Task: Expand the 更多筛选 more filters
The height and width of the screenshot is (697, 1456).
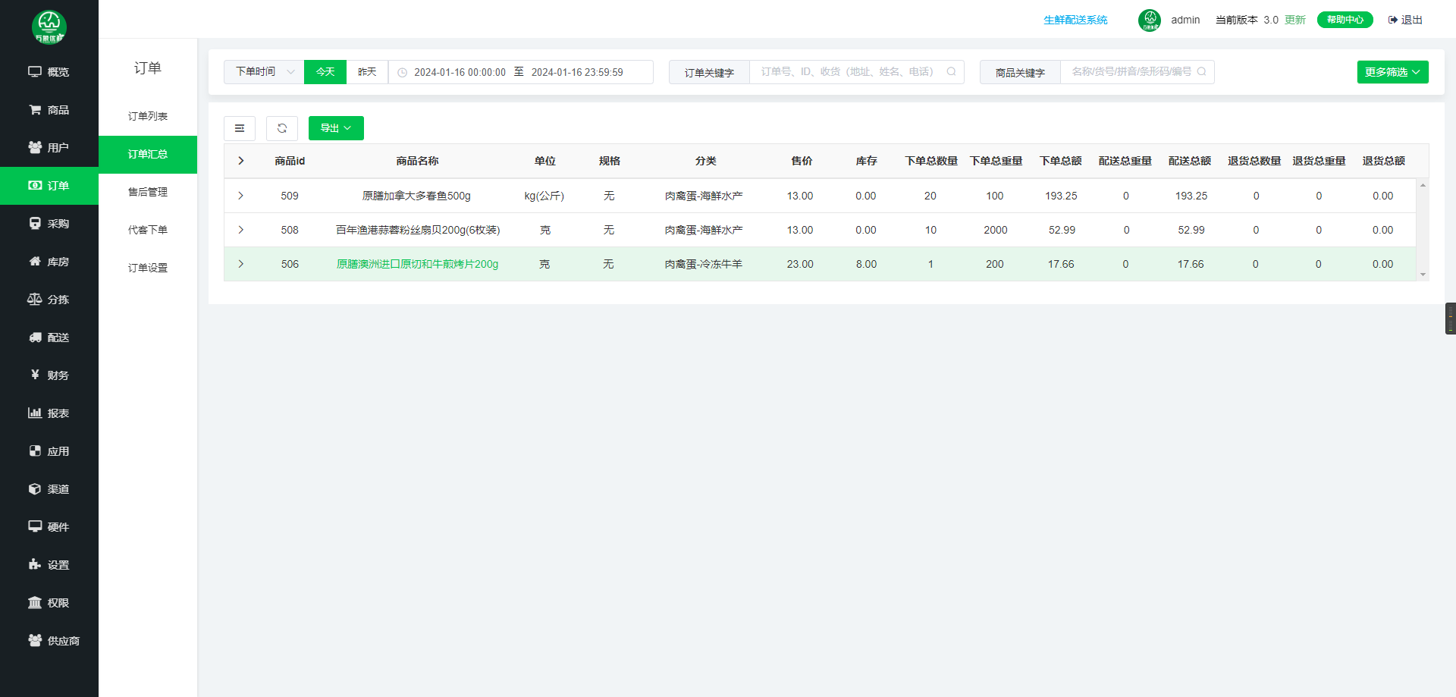Action: pyautogui.click(x=1392, y=72)
